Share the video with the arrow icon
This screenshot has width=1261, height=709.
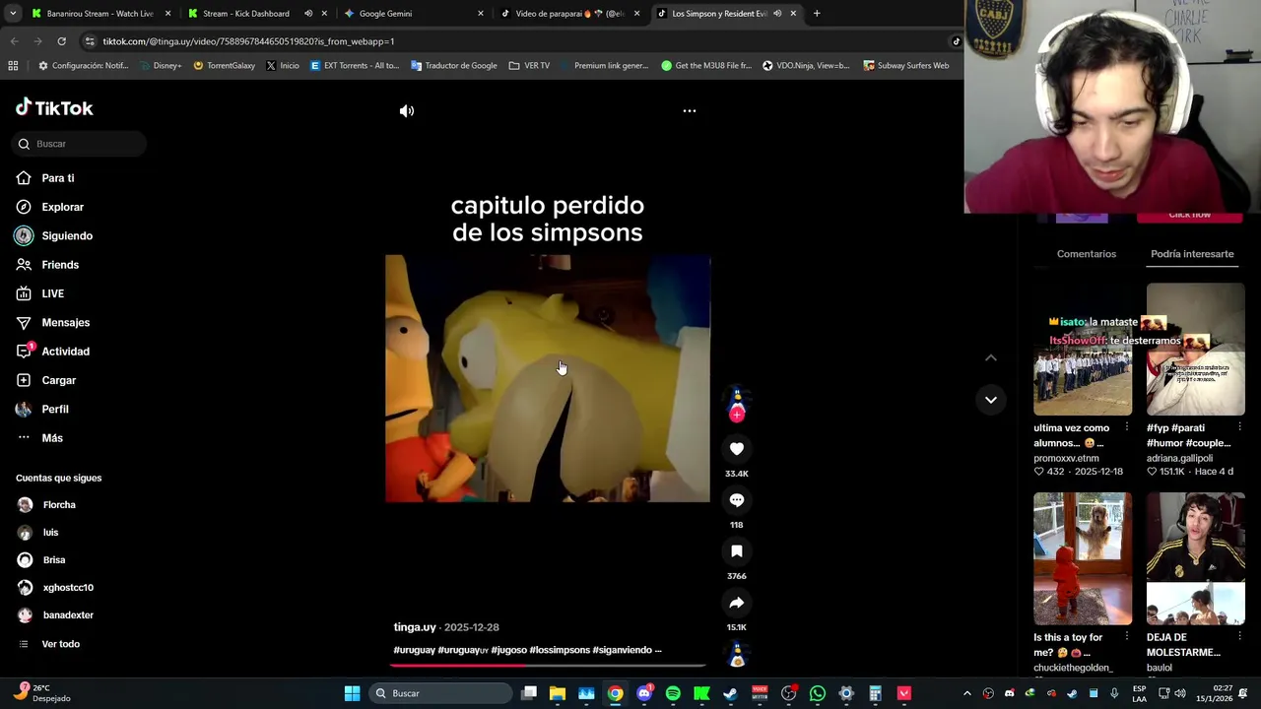[x=736, y=603]
